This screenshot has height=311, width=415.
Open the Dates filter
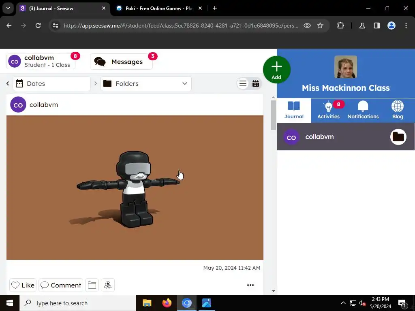(x=51, y=83)
